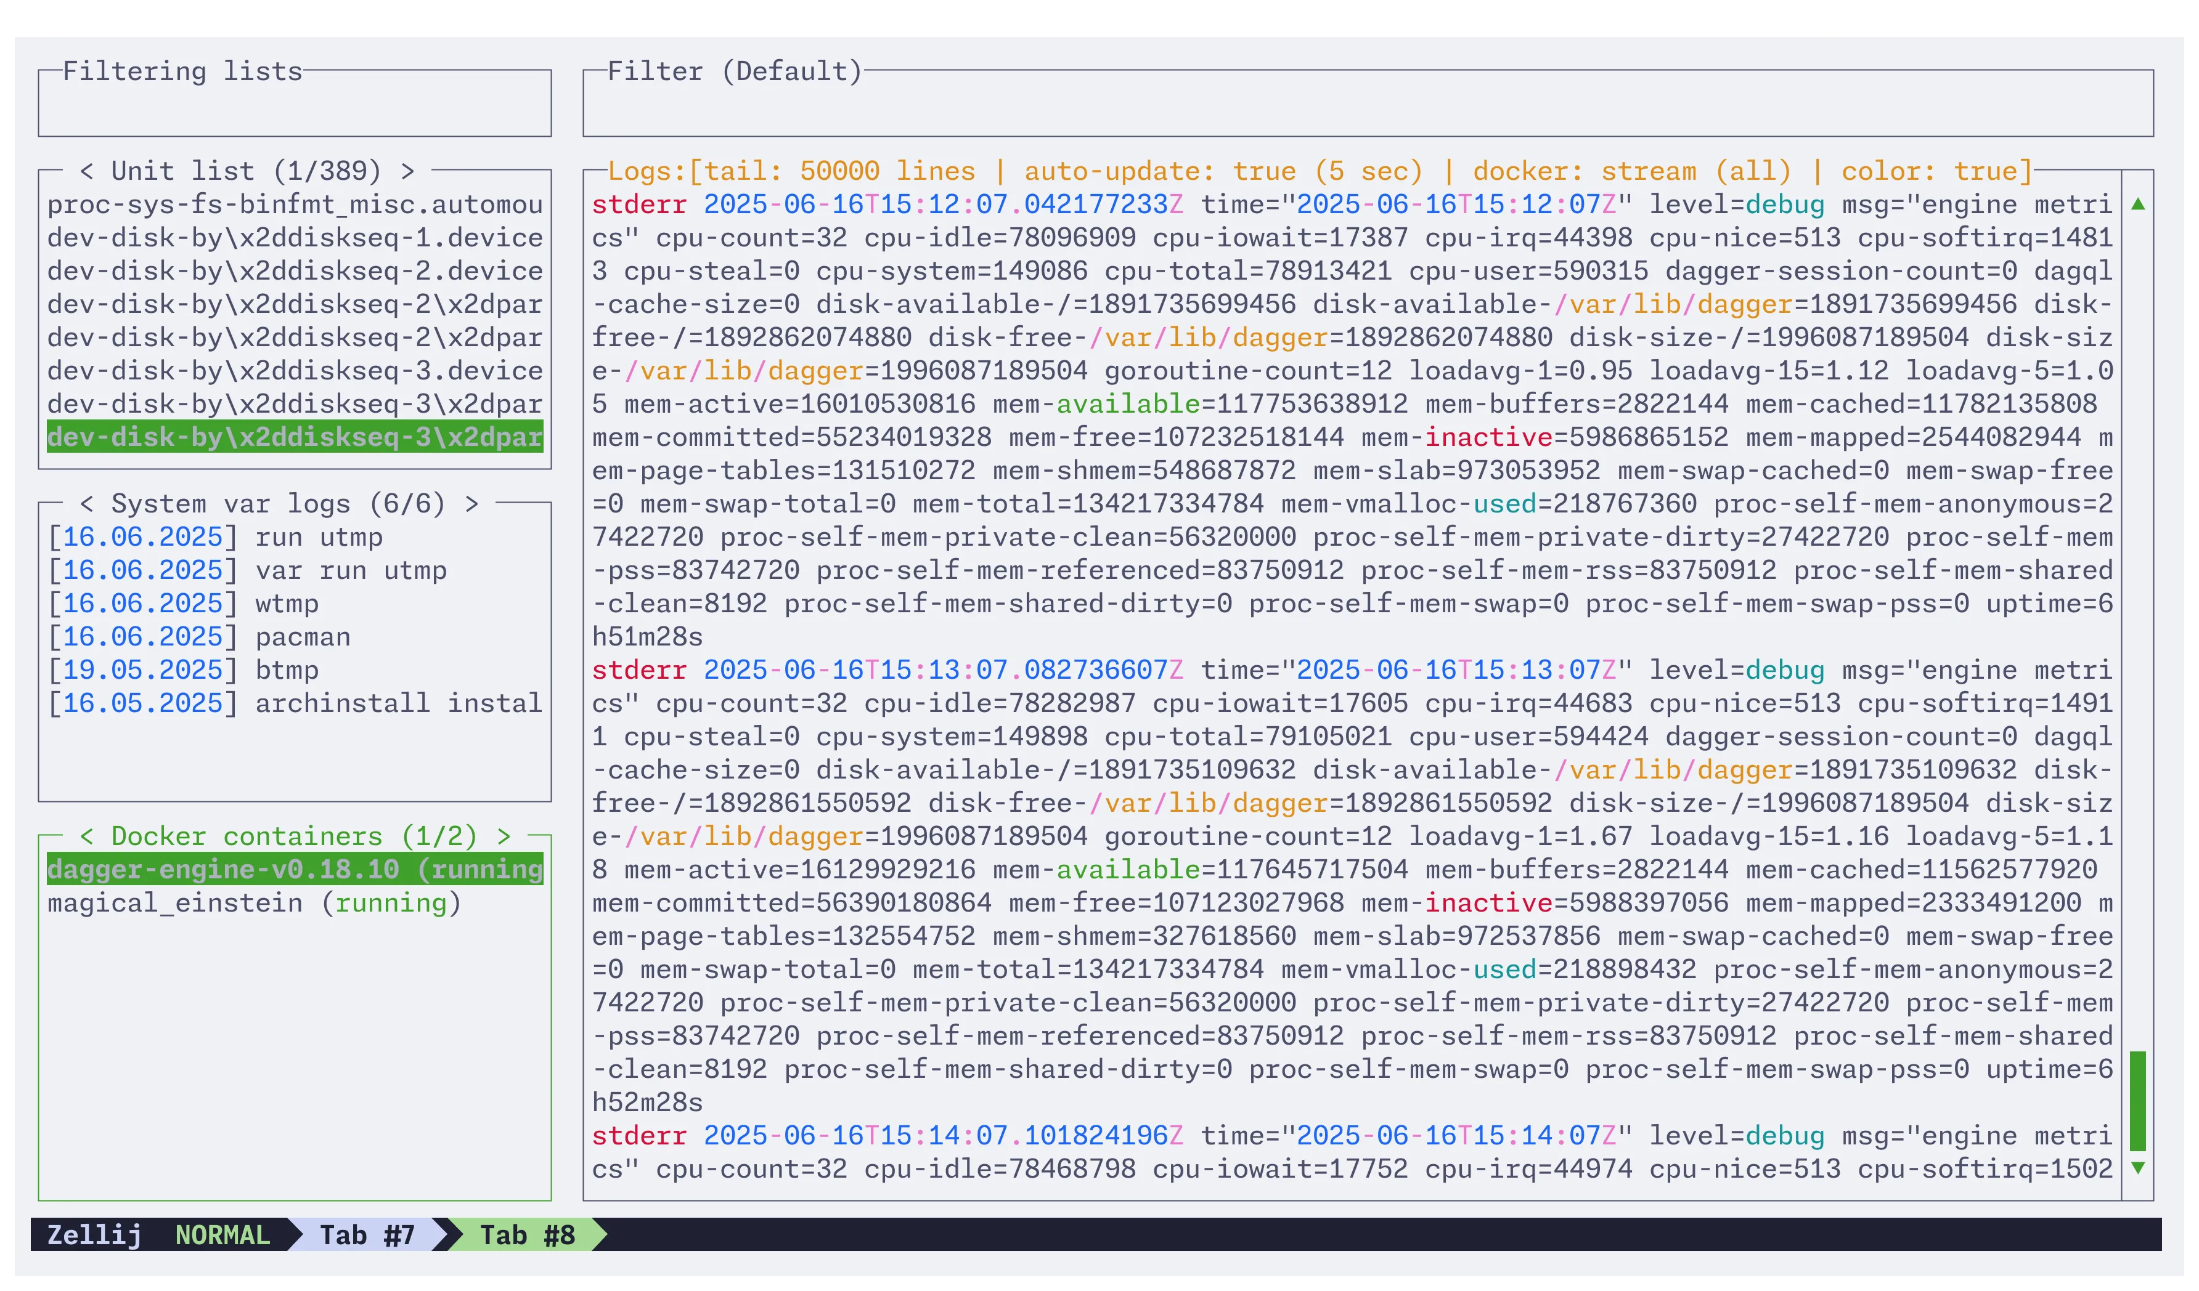
Task: Click > arrow beside System var logs
Action: (x=471, y=504)
